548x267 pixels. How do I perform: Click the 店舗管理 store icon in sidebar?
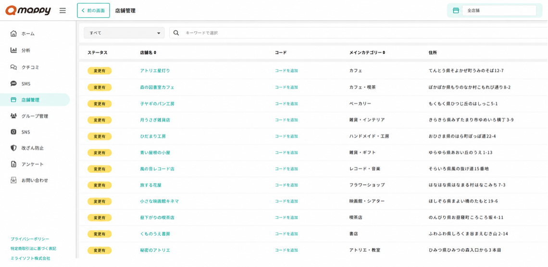pyautogui.click(x=13, y=100)
